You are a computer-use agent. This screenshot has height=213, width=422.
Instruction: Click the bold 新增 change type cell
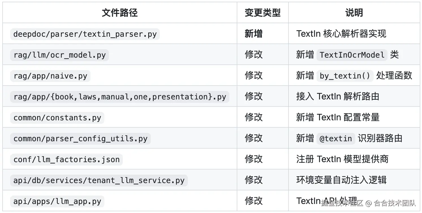tap(253, 34)
